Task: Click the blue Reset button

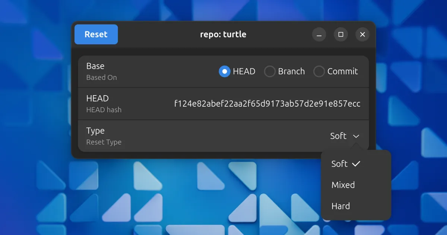Action: [x=96, y=34]
